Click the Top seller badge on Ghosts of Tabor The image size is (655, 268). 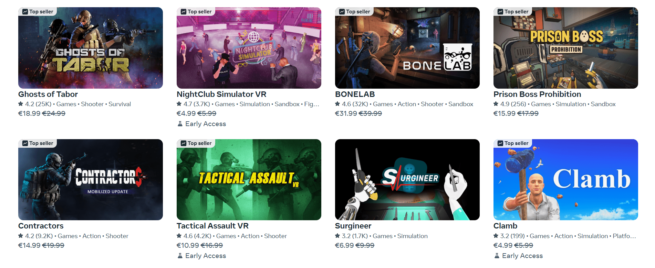coord(38,12)
